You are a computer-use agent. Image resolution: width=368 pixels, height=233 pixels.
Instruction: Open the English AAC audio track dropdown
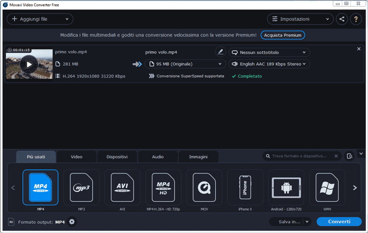269,64
